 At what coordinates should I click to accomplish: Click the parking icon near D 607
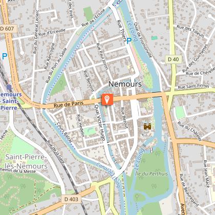pos(5,56)
